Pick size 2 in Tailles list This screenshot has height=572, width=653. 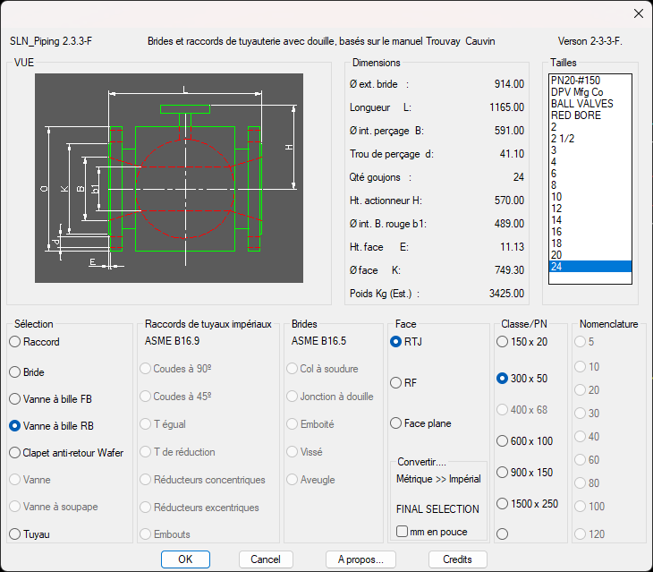(x=590, y=127)
